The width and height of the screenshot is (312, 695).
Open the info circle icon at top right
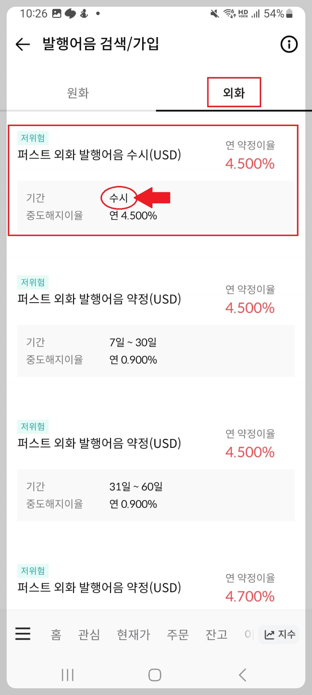coord(289,44)
